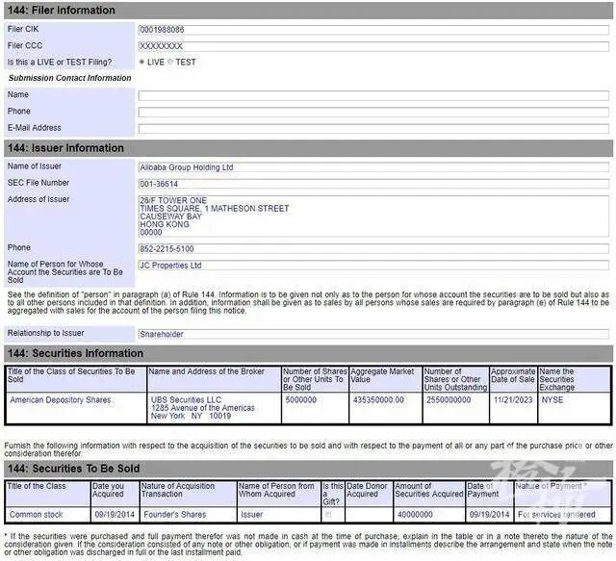Click the '144: Filer Information' header
Viewport: 616px width, 561px height.
[x=308, y=11]
